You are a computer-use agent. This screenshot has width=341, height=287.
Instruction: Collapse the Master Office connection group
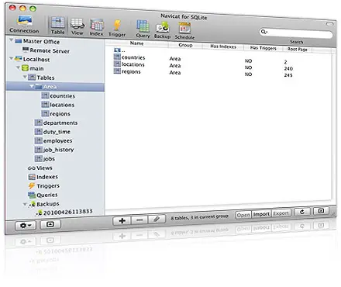(12, 40)
